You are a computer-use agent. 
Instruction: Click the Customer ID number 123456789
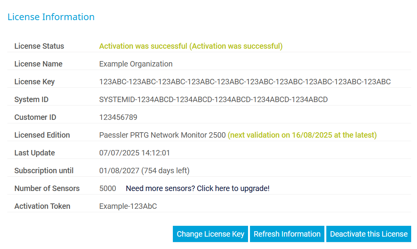118,117
